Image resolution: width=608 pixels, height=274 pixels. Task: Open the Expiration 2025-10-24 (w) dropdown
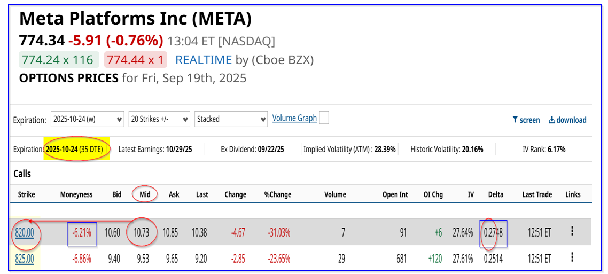(x=87, y=119)
